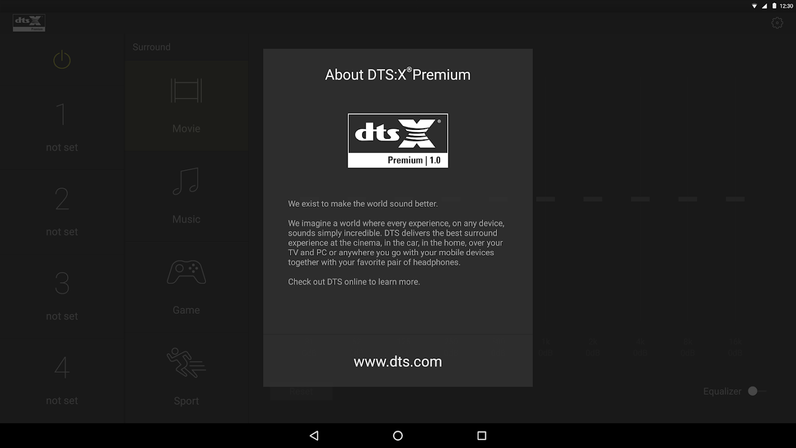The image size is (796, 448).
Task: Tap the Android home button
Action: coord(398,435)
